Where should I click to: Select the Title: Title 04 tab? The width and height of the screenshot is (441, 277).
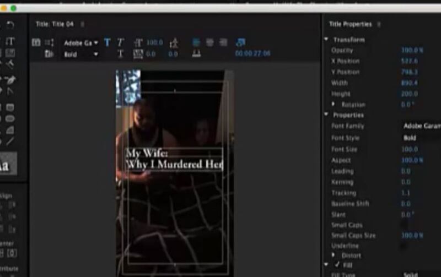(x=54, y=24)
